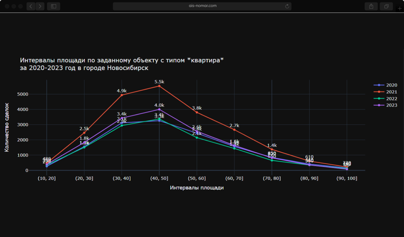Screen dimensions: 404x237
Task: Click the 2.1k data point of 2022
Action: 197,138
